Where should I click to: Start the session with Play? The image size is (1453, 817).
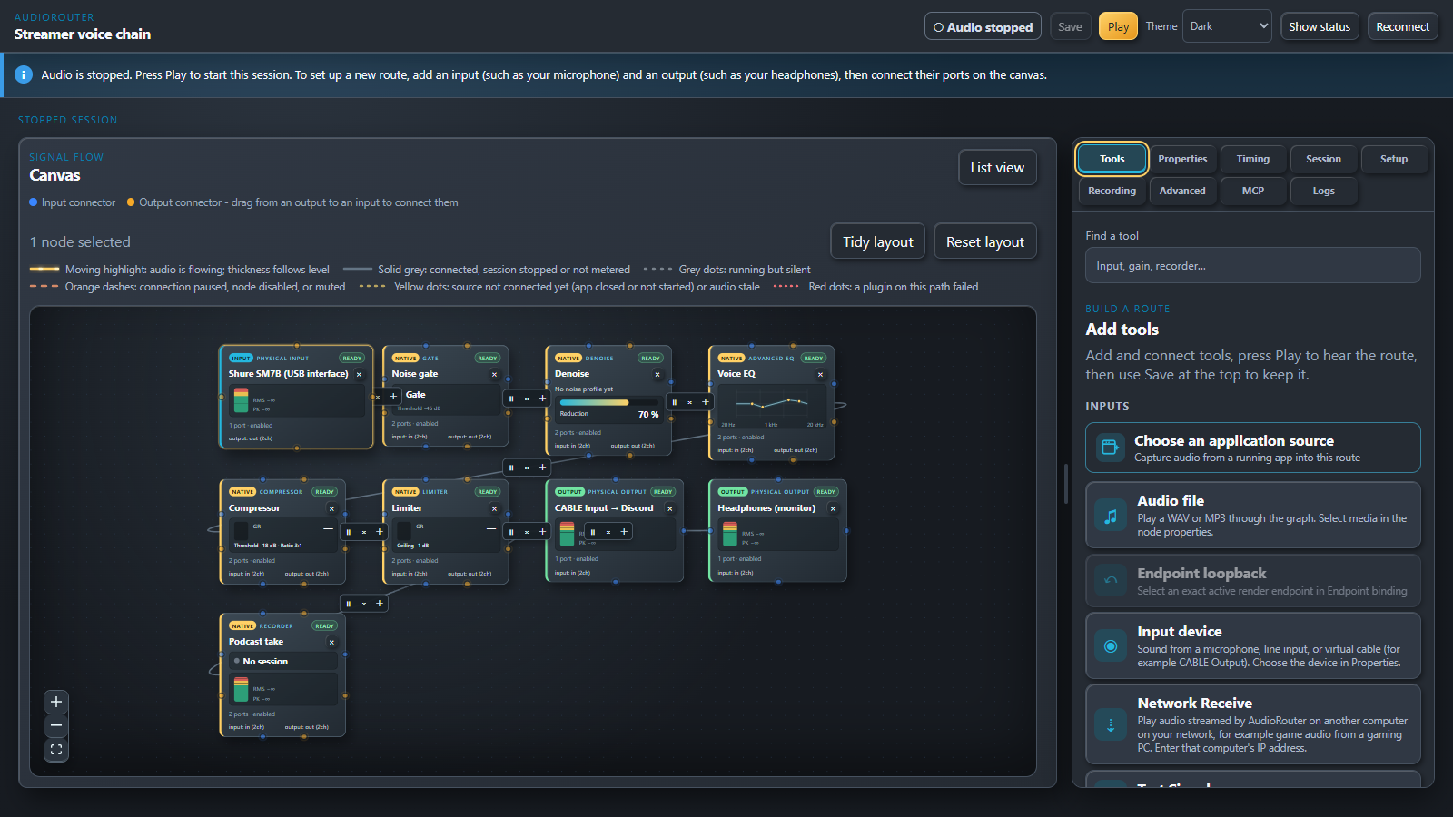tap(1118, 26)
